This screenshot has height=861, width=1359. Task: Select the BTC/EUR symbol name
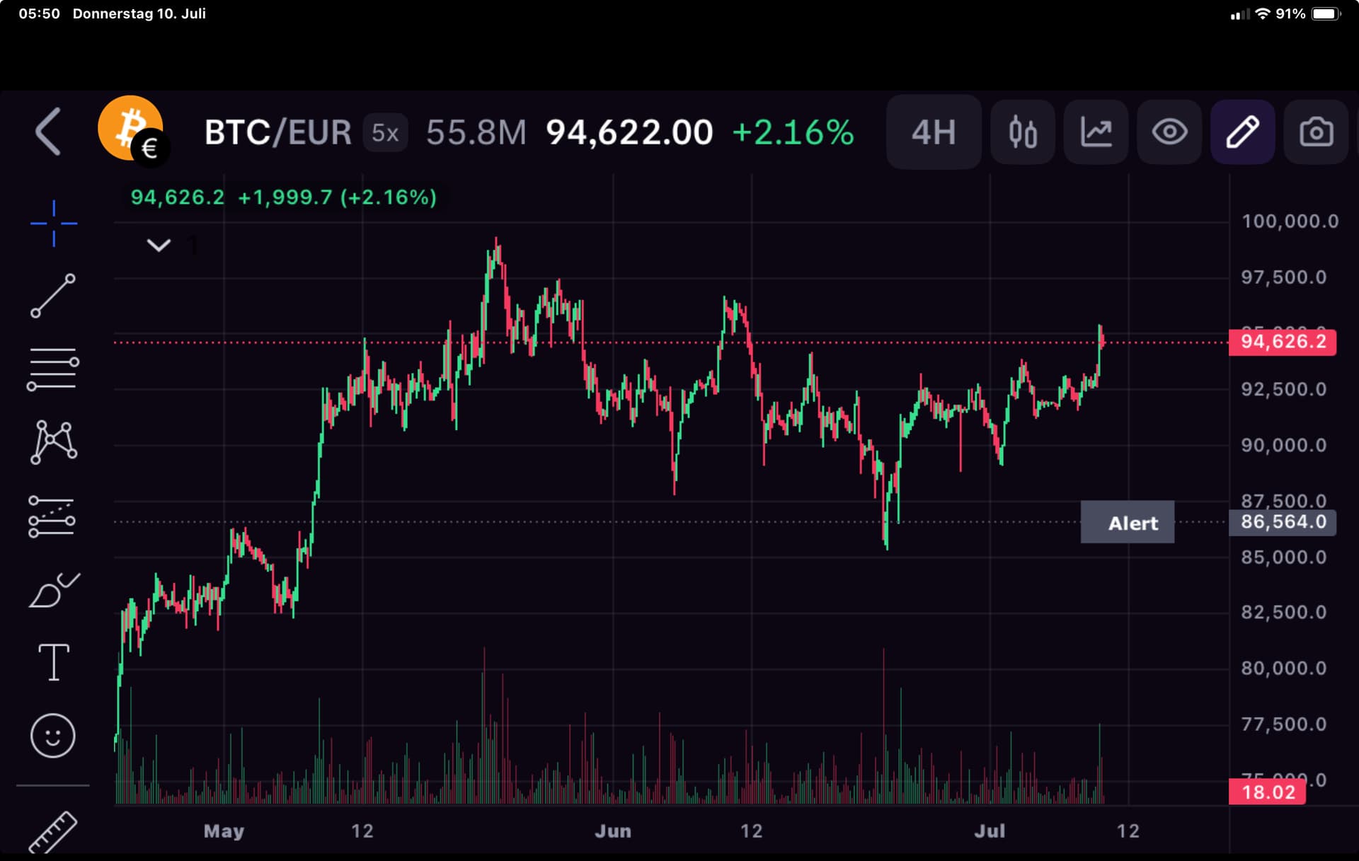[x=277, y=132]
